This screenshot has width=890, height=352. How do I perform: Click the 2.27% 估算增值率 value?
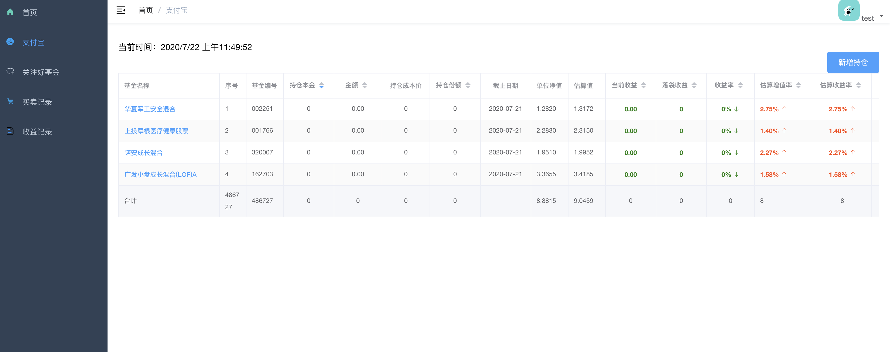click(x=769, y=153)
